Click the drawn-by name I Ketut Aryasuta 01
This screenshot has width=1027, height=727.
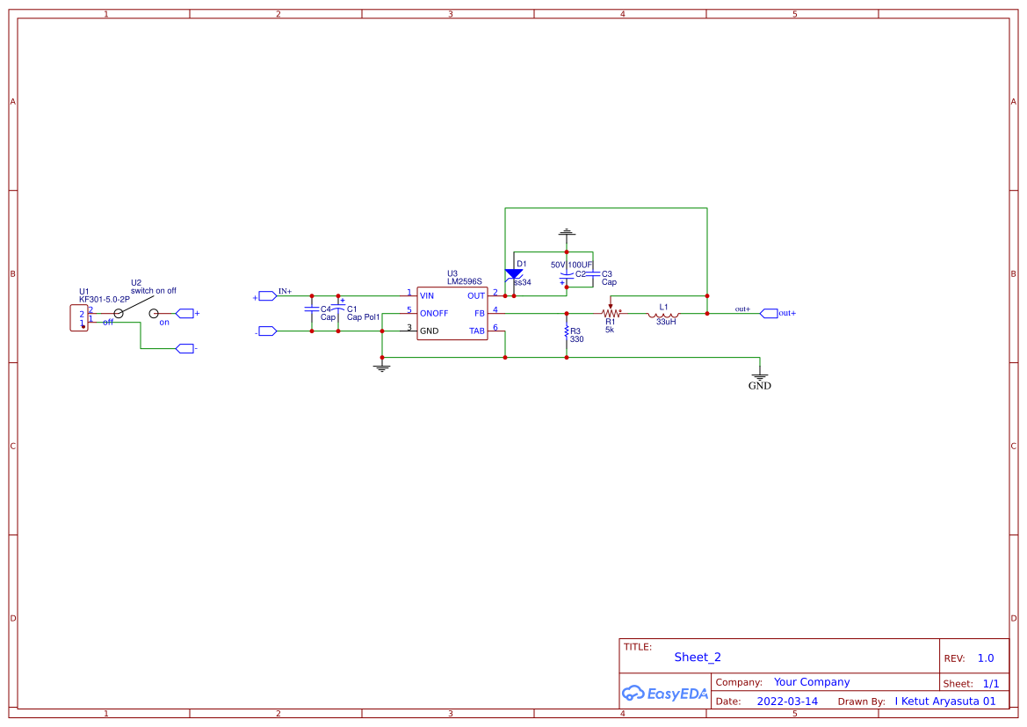[946, 701]
